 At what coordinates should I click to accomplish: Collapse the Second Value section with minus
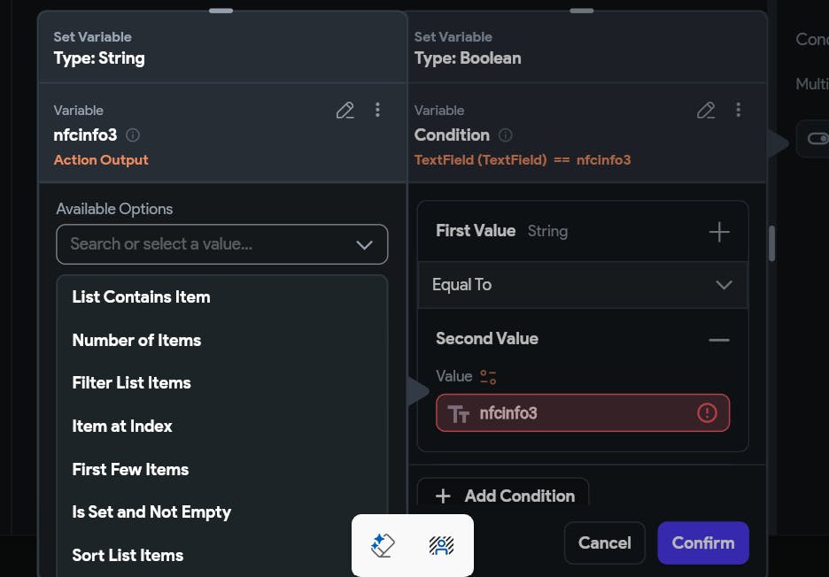click(x=719, y=340)
